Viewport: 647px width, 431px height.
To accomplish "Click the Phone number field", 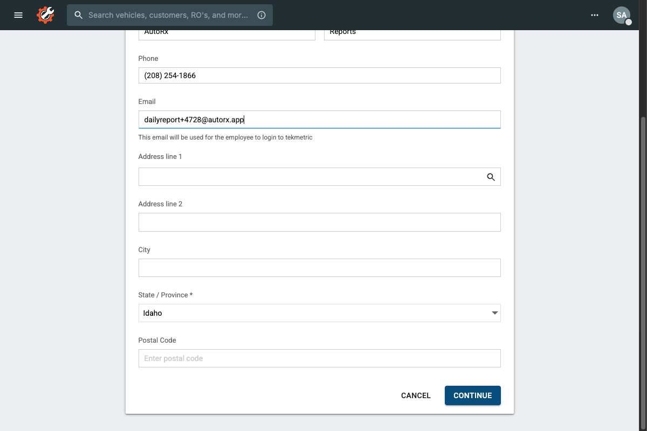I will click(x=319, y=75).
